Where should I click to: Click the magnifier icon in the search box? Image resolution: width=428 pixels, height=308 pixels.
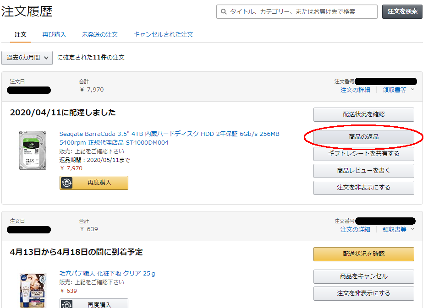tap(223, 11)
